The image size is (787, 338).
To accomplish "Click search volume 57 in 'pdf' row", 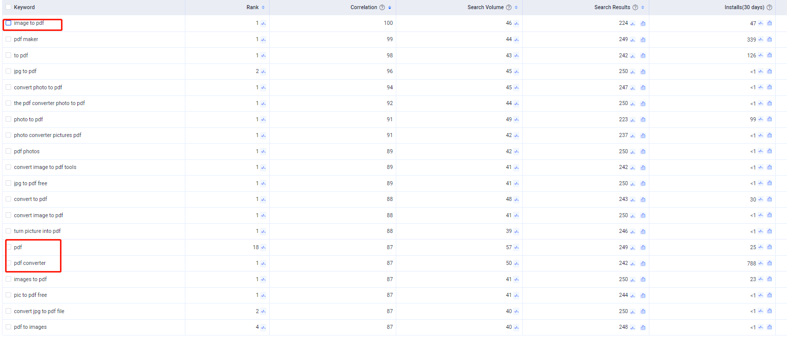I will click(509, 248).
